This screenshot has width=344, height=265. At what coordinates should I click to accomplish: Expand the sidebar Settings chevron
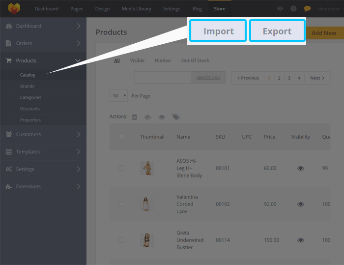(x=79, y=169)
